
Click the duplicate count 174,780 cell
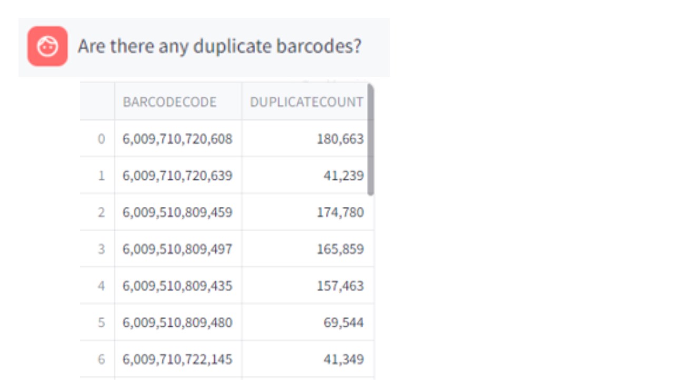click(340, 212)
